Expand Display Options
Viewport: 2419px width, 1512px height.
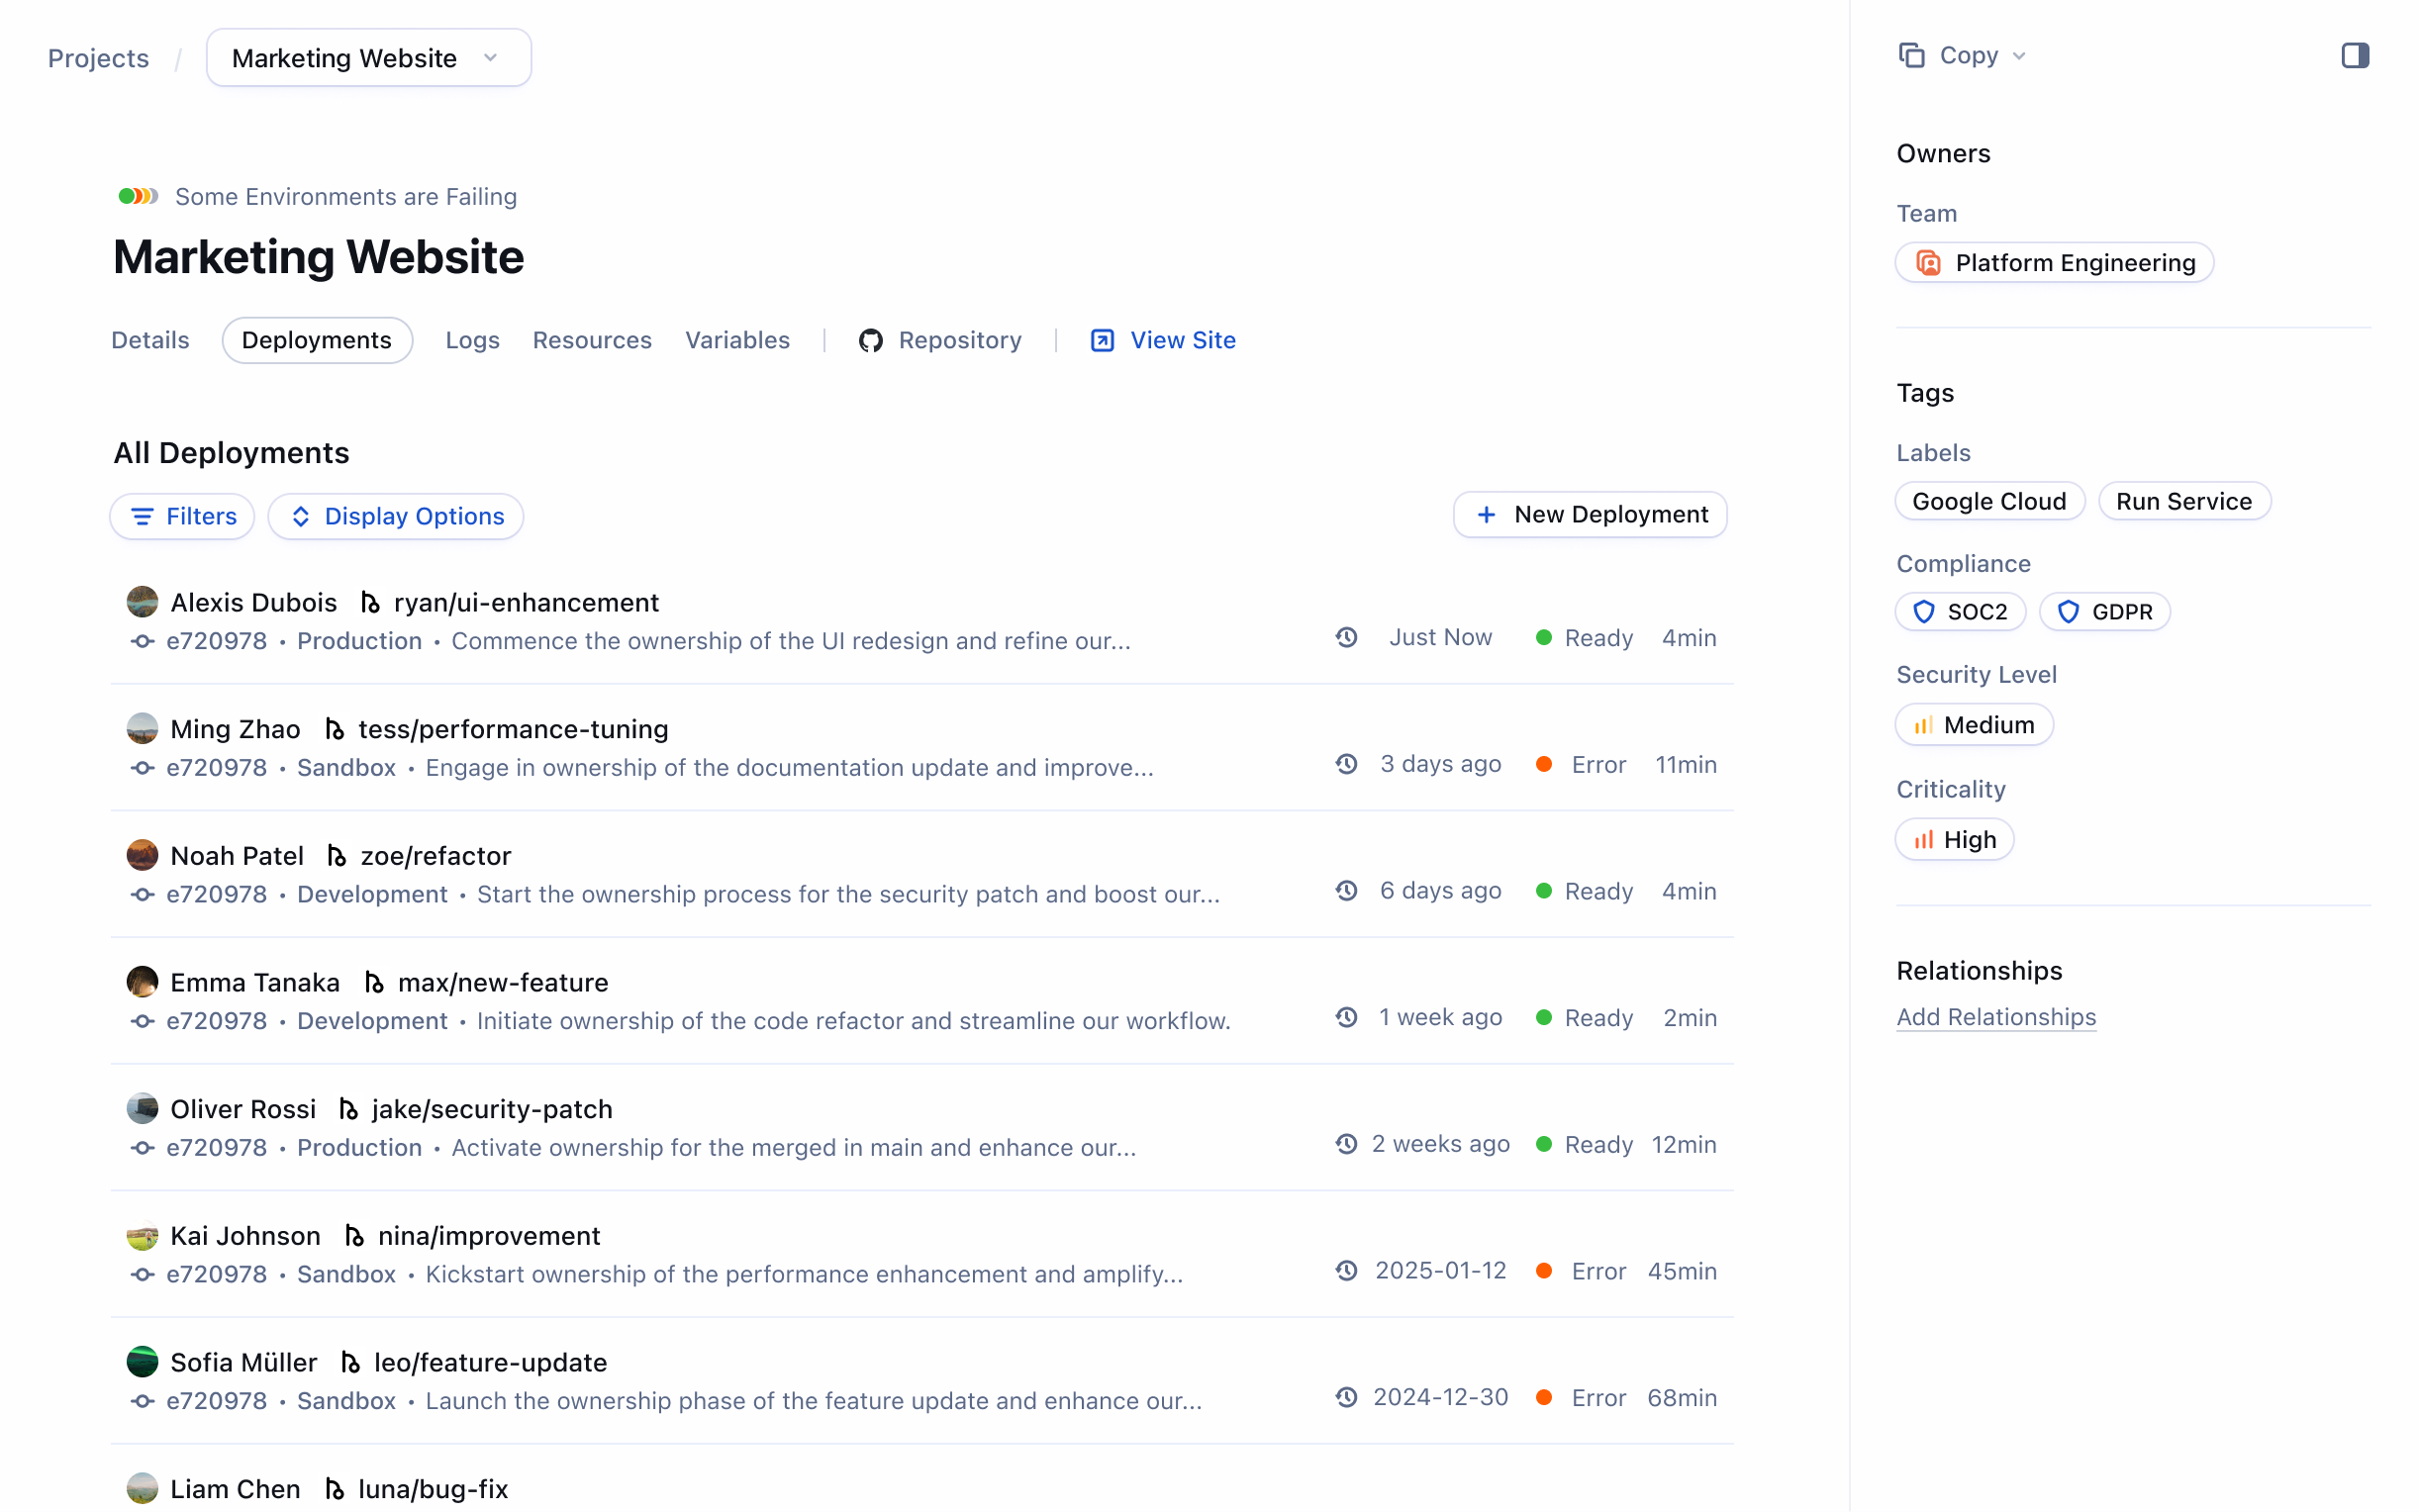click(x=396, y=516)
